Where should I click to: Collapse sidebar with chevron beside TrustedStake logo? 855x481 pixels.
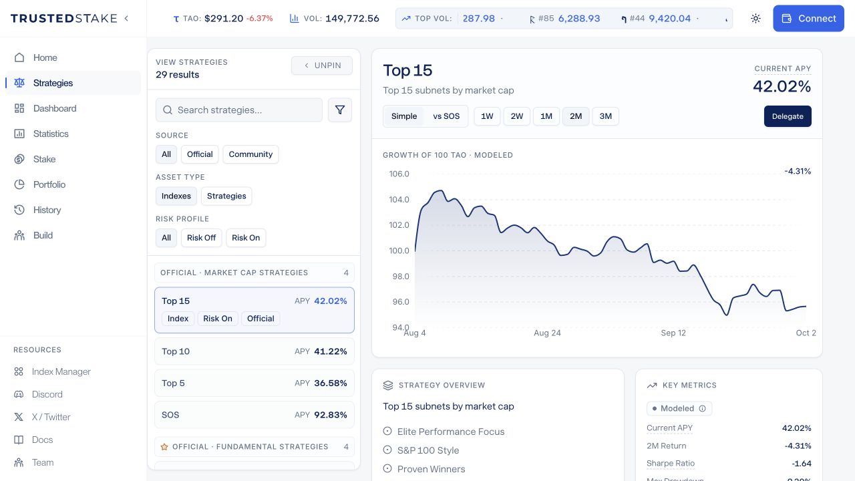[x=126, y=18]
